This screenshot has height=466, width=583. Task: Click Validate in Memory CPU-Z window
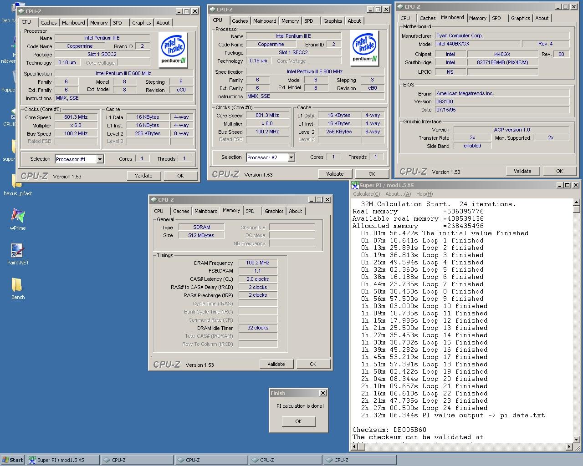click(276, 364)
